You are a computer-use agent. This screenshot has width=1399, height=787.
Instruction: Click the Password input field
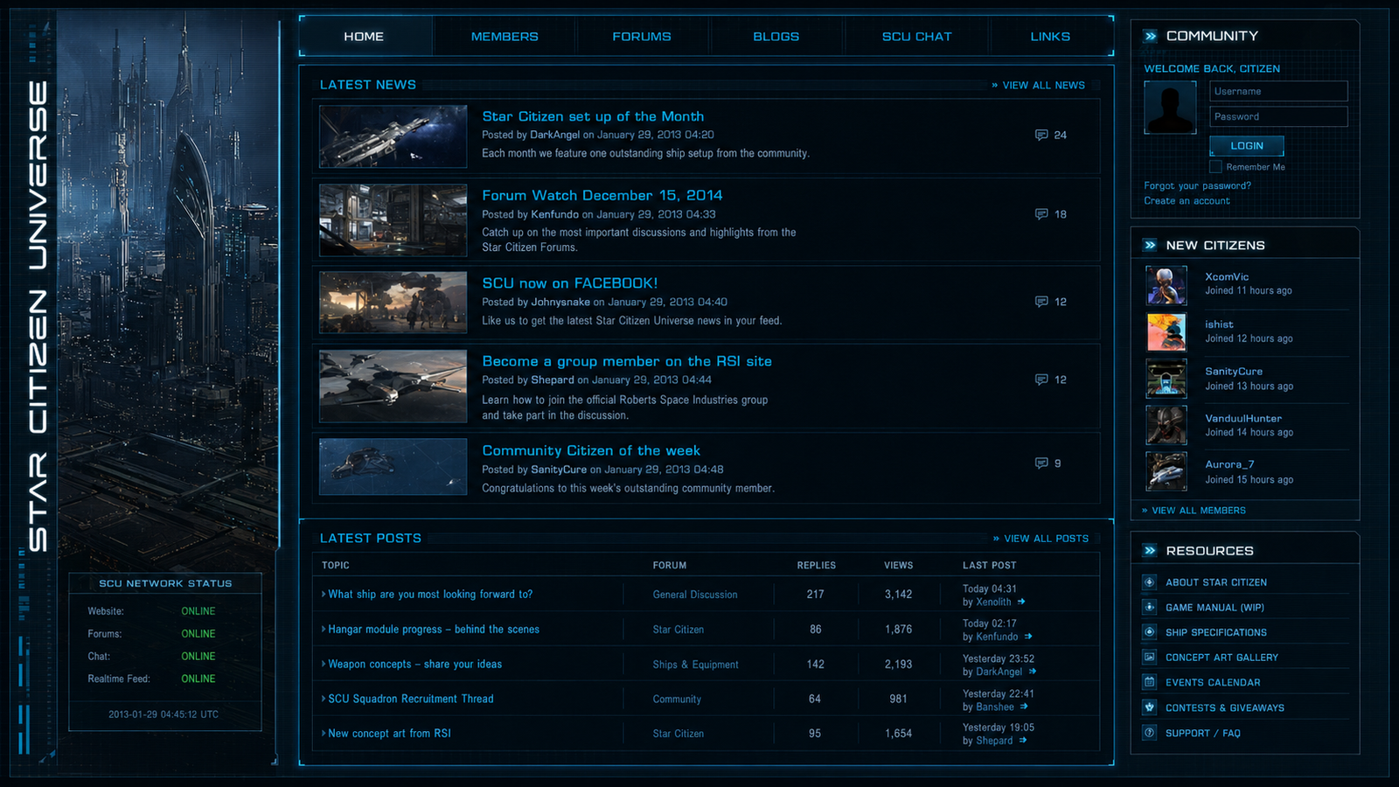click(1278, 116)
